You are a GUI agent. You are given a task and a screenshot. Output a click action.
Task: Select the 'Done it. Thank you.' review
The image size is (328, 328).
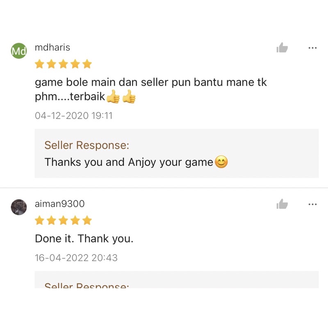(x=84, y=239)
